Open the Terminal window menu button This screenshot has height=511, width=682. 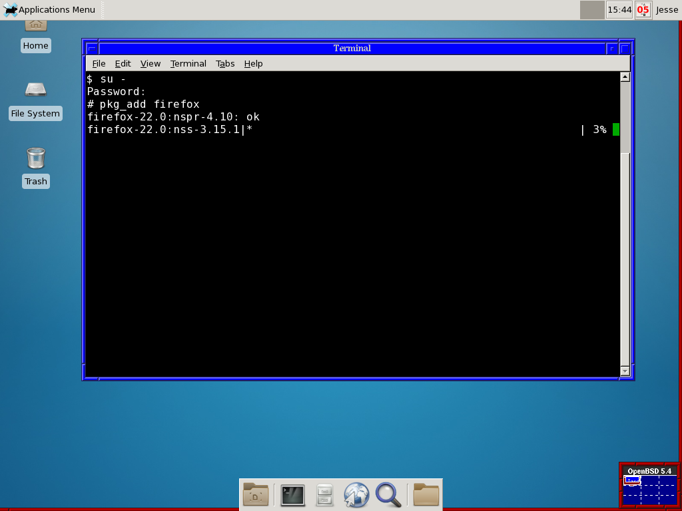tap(92, 48)
